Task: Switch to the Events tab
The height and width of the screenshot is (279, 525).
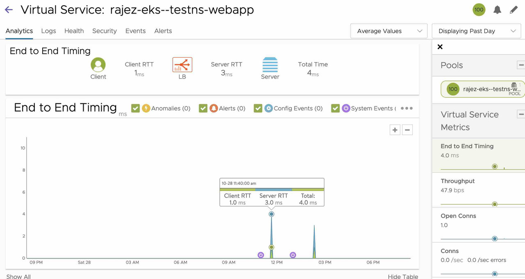Action: coord(135,31)
